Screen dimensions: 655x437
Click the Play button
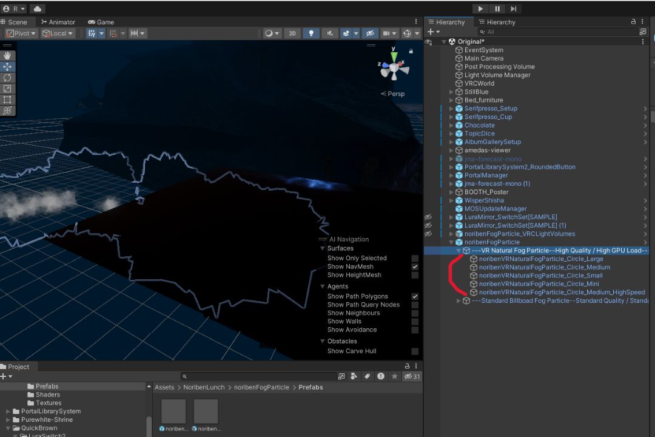point(480,8)
